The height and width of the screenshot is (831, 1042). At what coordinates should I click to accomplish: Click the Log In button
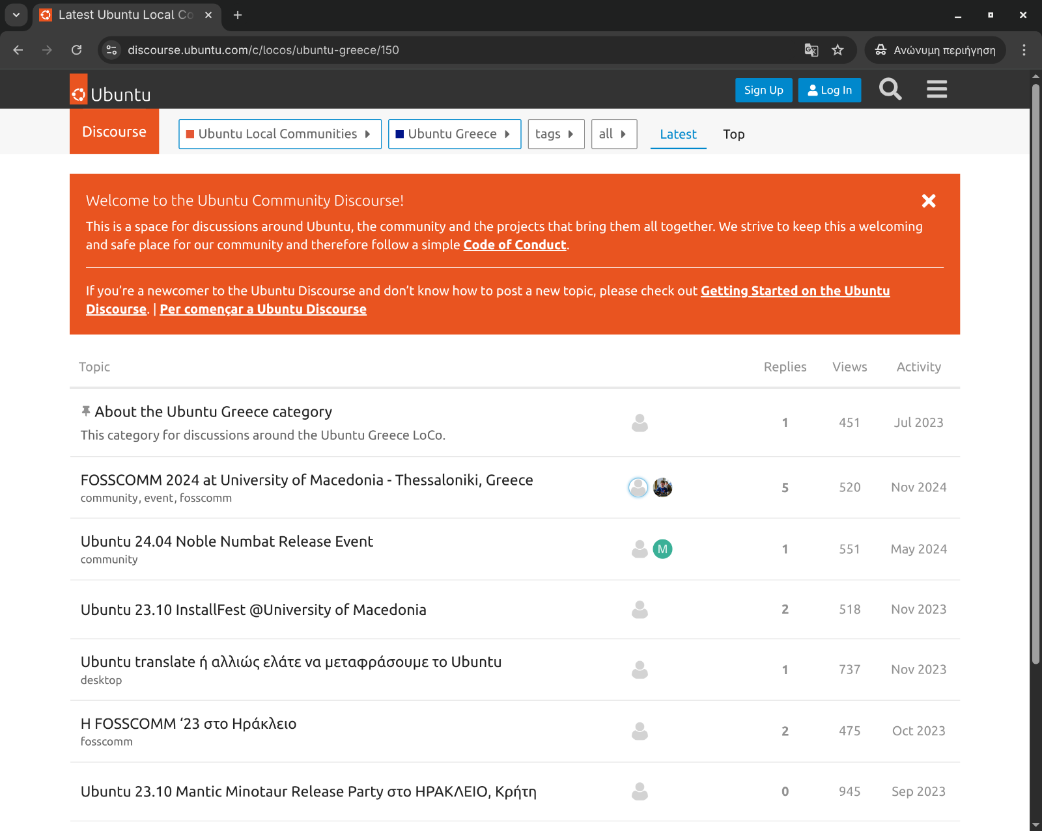(x=830, y=90)
